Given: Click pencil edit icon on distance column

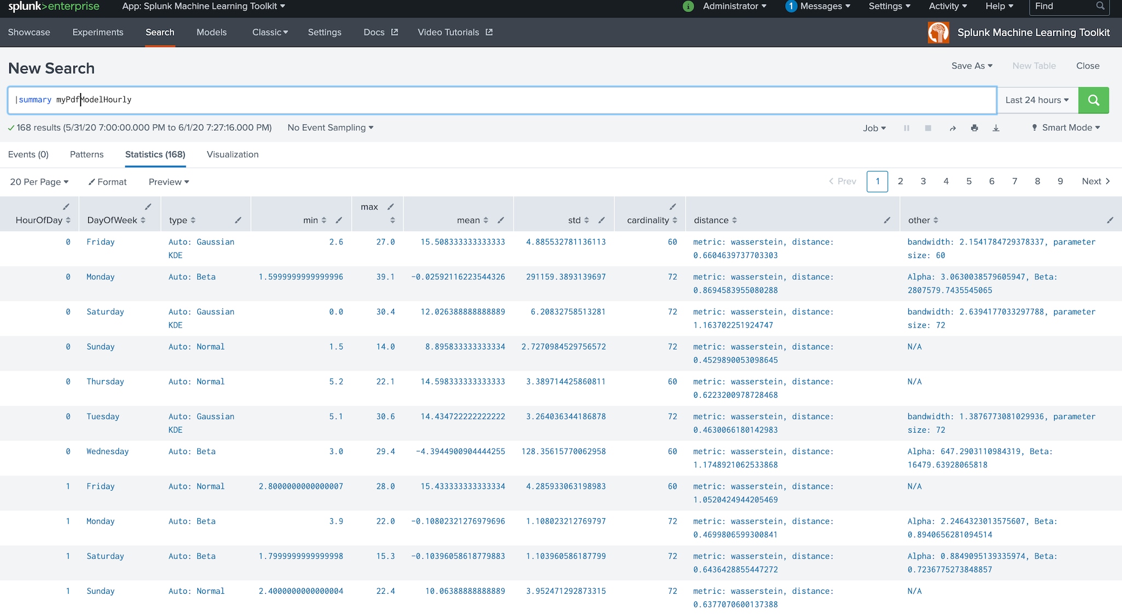Looking at the screenshot, I should (887, 220).
